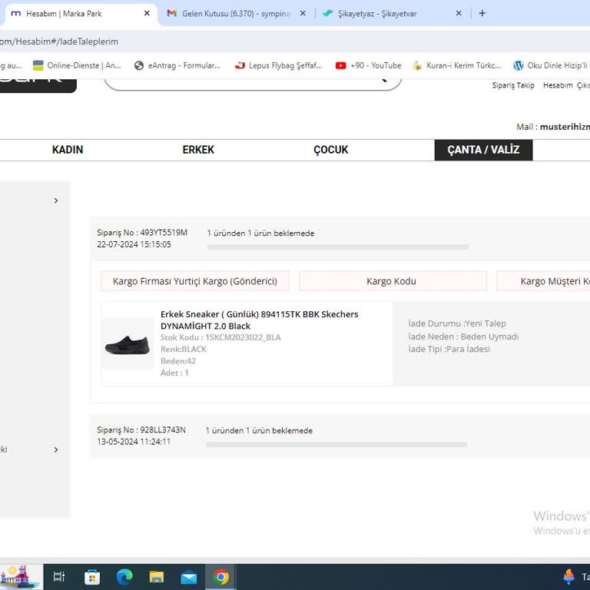
Task: Select text Stok Kodu : 1SKCM2023022_BLA
Action: (x=220, y=337)
